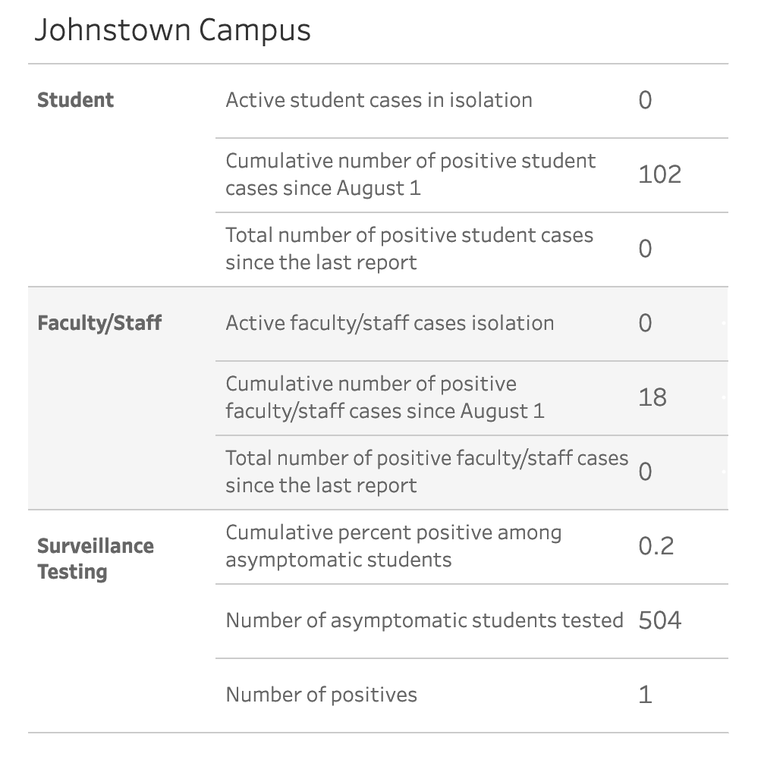This screenshot has height=766, width=783.
Task: Select Cumulative number of positive student cases label
Action: (x=410, y=174)
